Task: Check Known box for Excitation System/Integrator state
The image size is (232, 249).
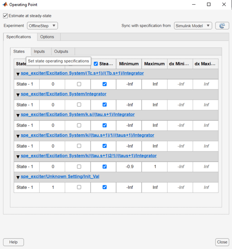Action: click(79, 105)
